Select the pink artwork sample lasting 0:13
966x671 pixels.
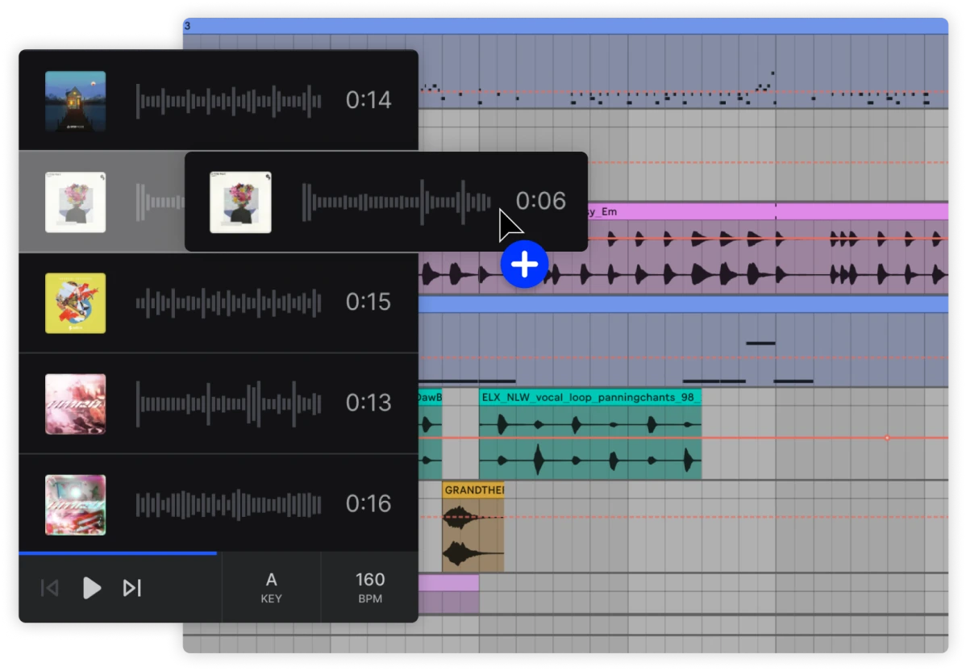click(75, 404)
